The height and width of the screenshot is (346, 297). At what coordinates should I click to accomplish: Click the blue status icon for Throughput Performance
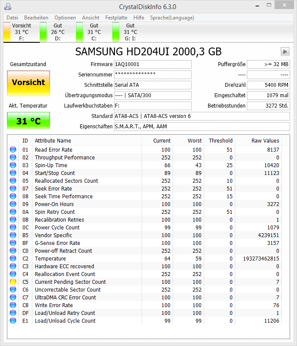pyautogui.click(x=13, y=157)
